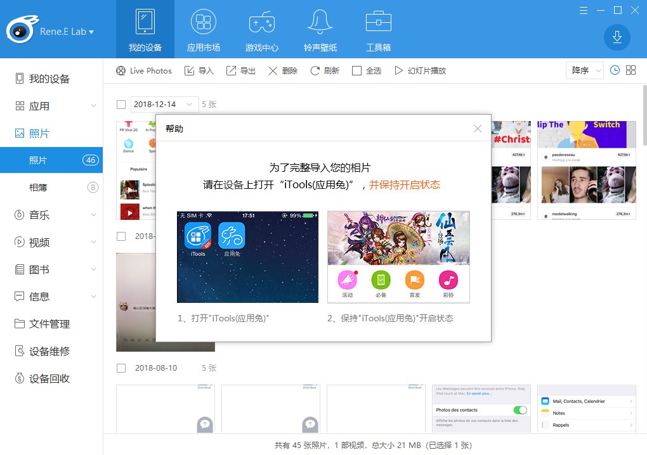
Task: Open the Flip The Switch photo thumbnail
Action: click(586, 170)
